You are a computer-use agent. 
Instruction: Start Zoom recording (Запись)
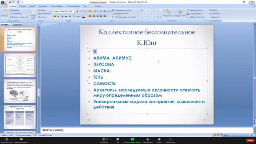tap(159, 140)
